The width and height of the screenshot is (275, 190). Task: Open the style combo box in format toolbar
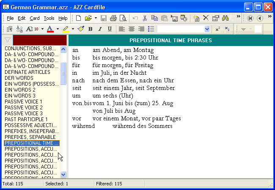coord(207,29)
